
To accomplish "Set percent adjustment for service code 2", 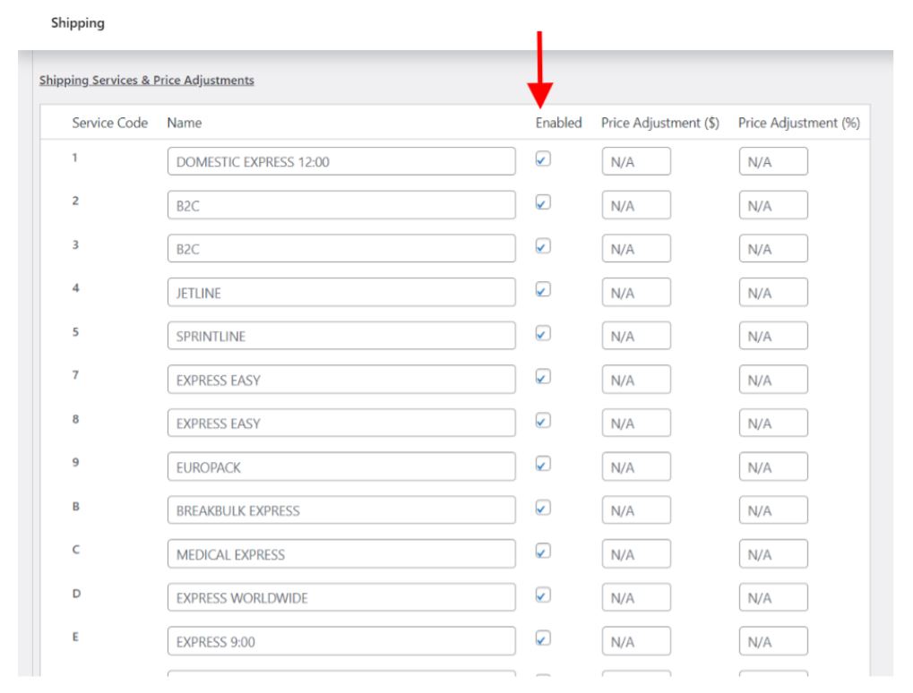I will click(x=773, y=205).
